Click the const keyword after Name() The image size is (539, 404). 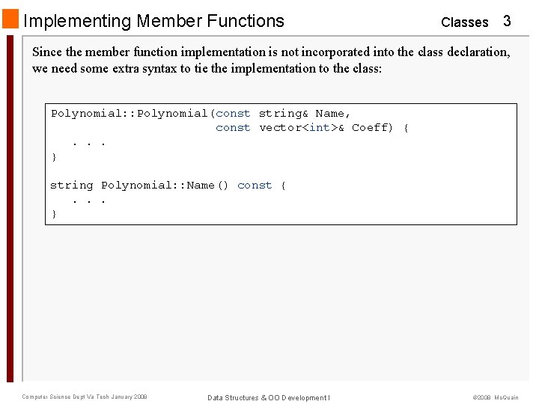click(x=255, y=186)
